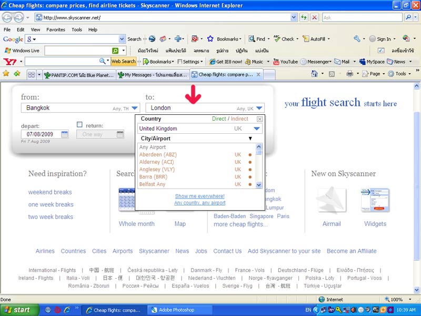Click the Windows Live search green button
Screen dimensions: 421x316
click(x=115, y=51)
